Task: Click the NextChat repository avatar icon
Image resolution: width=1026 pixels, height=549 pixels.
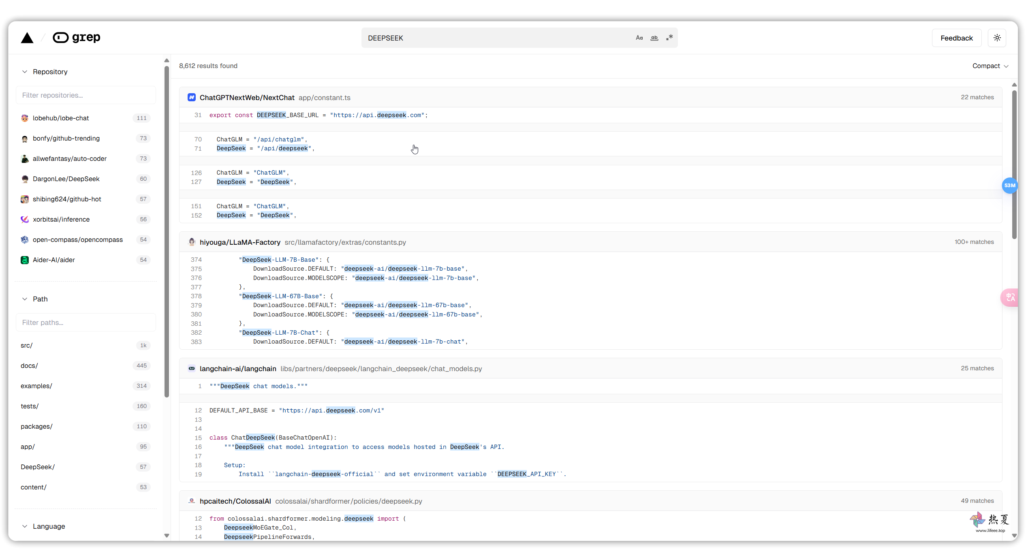Action: tap(192, 98)
